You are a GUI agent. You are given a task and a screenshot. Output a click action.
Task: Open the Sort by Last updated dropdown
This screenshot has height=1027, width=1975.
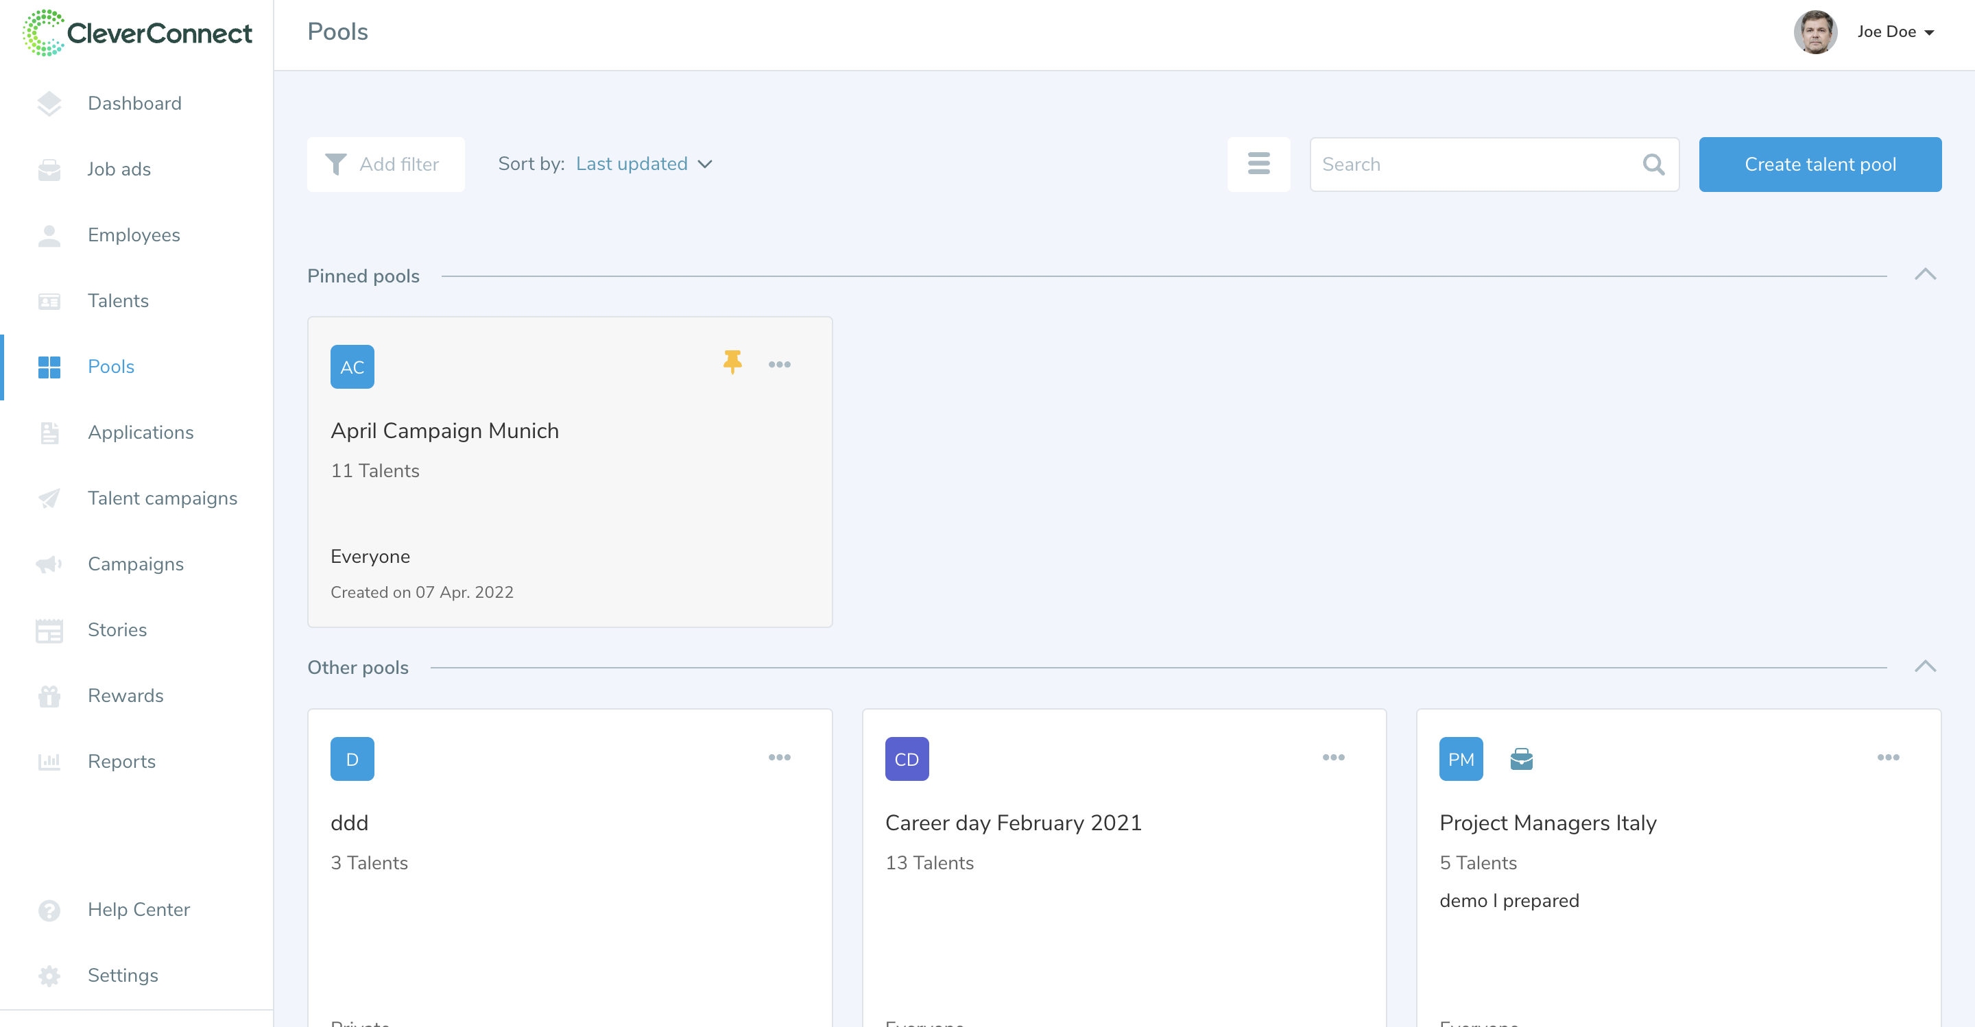(643, 164)
